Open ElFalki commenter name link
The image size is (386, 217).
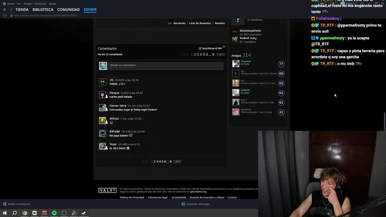coord(115,131)
